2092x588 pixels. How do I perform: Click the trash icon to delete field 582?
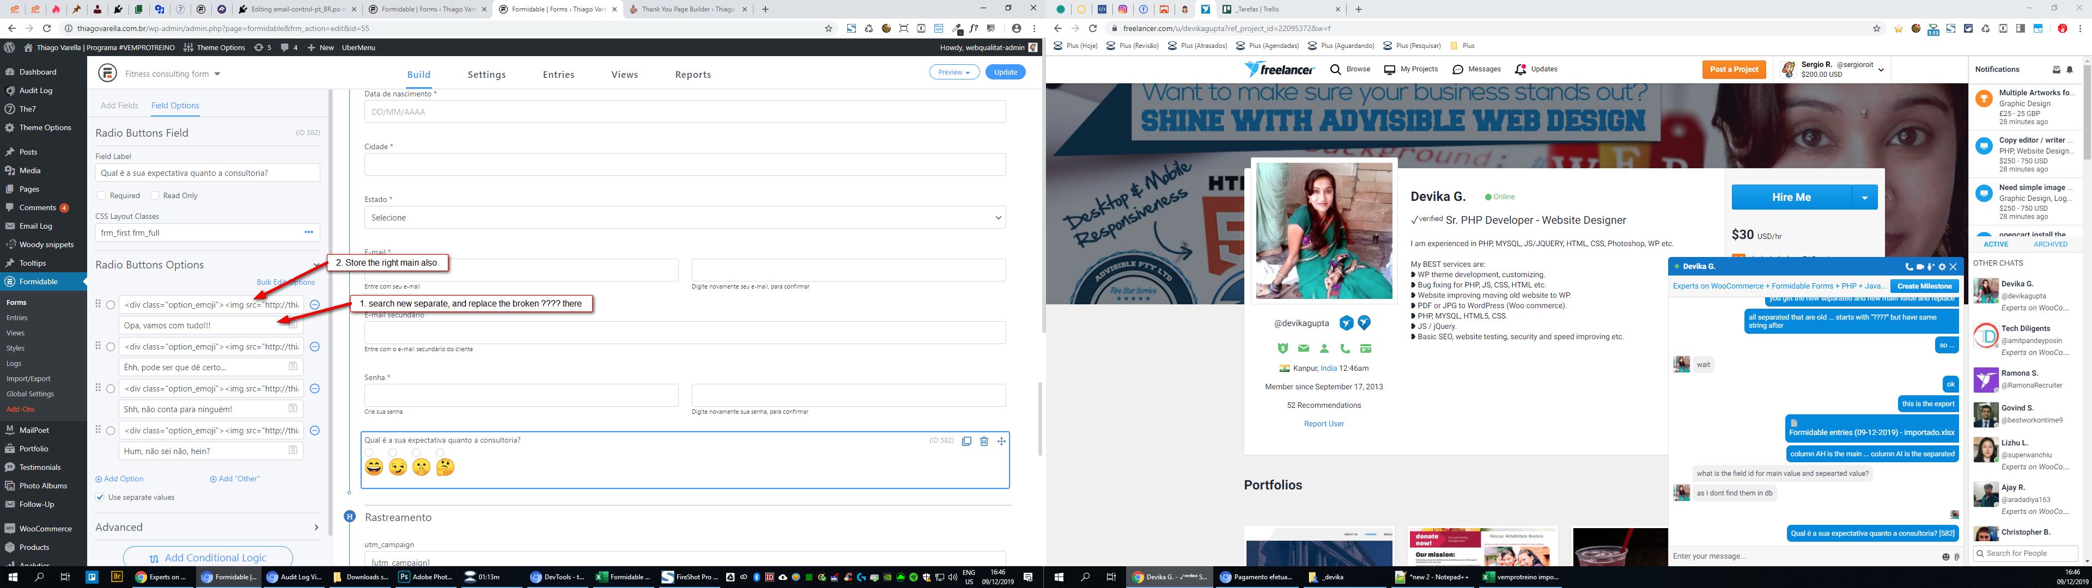pyautogui.click(x=983, y=441)
